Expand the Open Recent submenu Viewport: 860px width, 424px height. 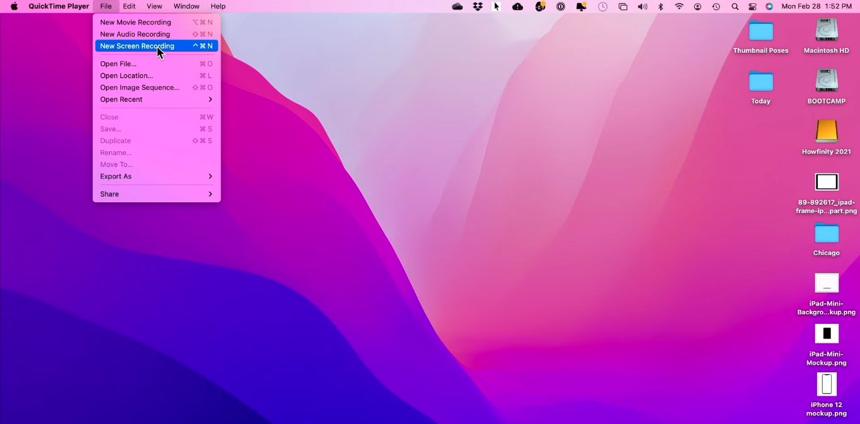156,100
